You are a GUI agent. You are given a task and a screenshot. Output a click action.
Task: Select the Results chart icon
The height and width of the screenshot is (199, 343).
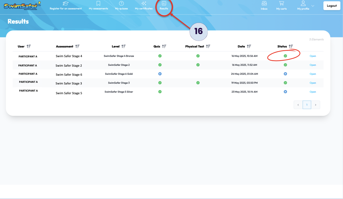click(164, 3)
